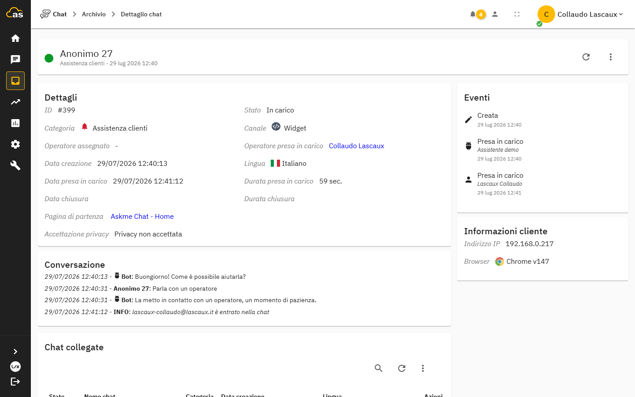Click Dettaglio chat breadcrumb
Image resolution: width=635 pixels, height=397 pixels.
point(141,14)
